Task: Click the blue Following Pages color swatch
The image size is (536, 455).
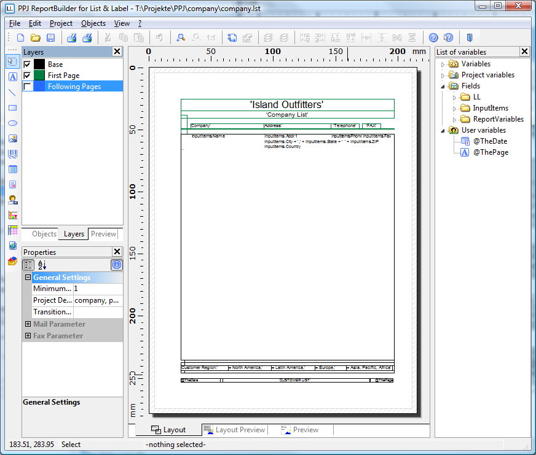Action: tap(39, 87)
